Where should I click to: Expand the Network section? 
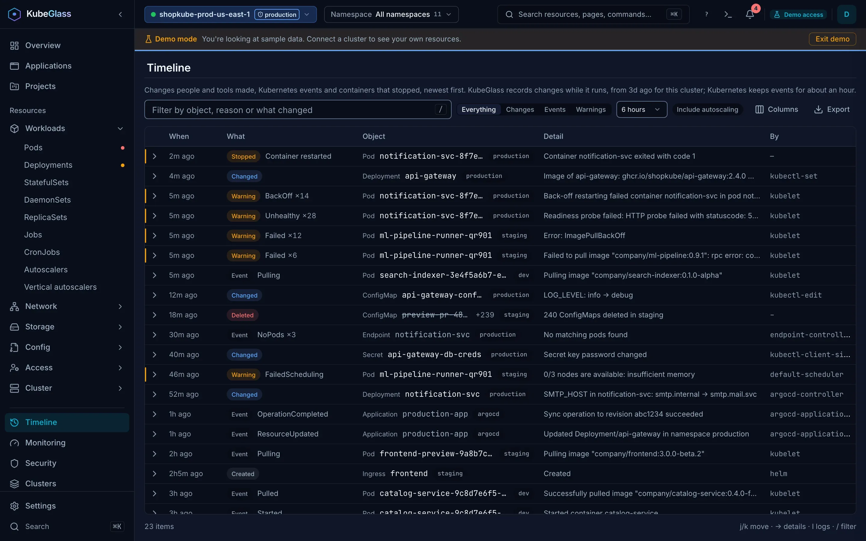67,306
